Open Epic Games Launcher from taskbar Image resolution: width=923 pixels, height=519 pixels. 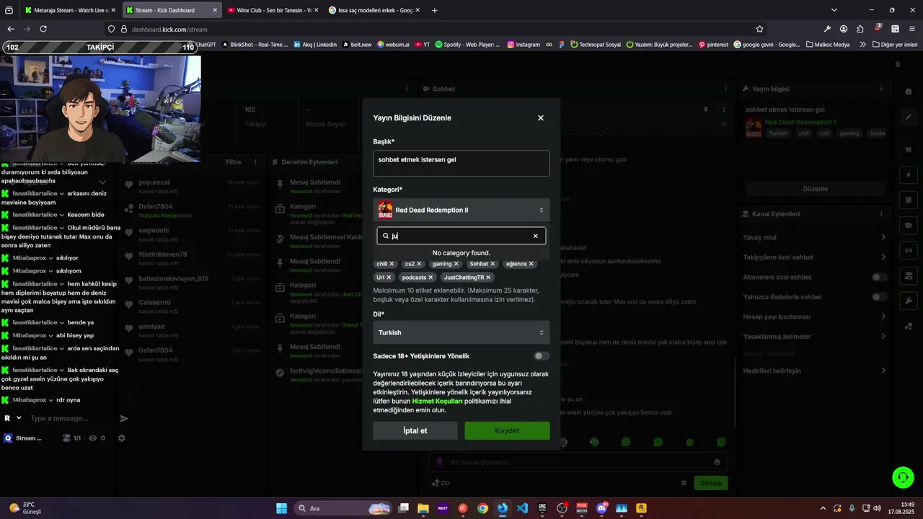(542, 508)
